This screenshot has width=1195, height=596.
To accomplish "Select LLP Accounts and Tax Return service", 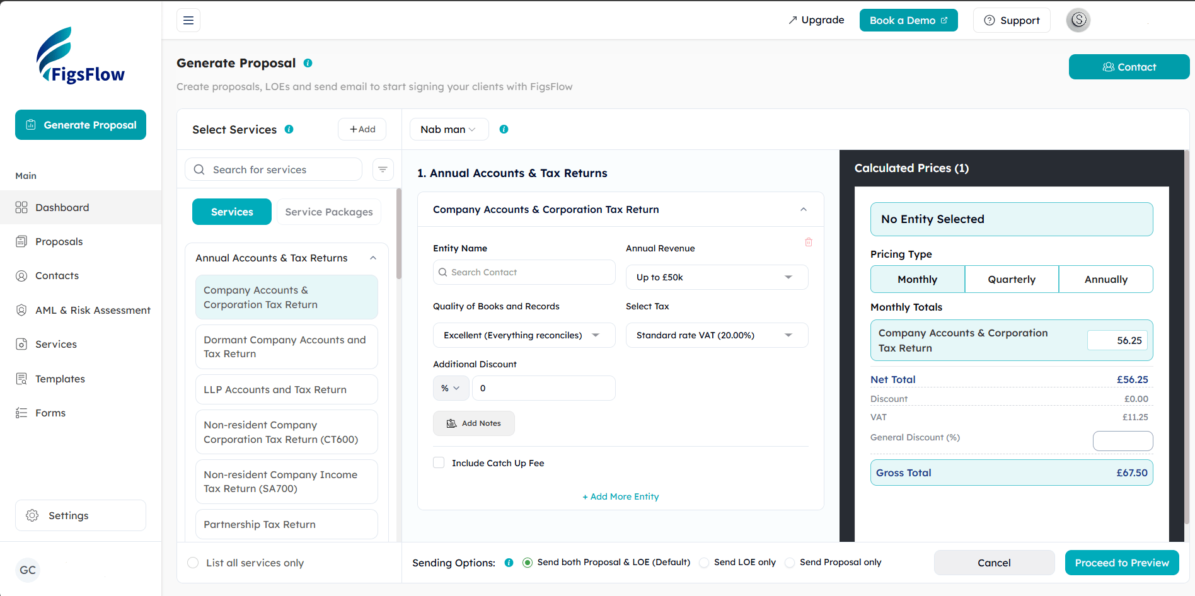I will tap(287, 389).
